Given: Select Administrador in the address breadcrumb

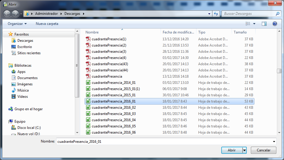Looking at the screenshot, I should pos(46,14).
